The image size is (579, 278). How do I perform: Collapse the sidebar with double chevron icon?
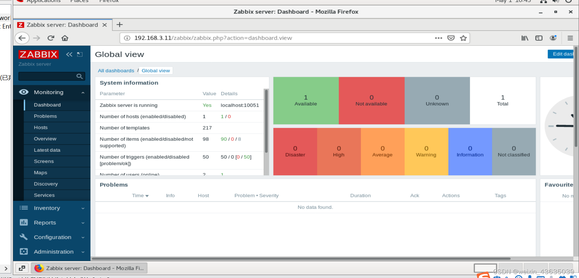[69, 54]
